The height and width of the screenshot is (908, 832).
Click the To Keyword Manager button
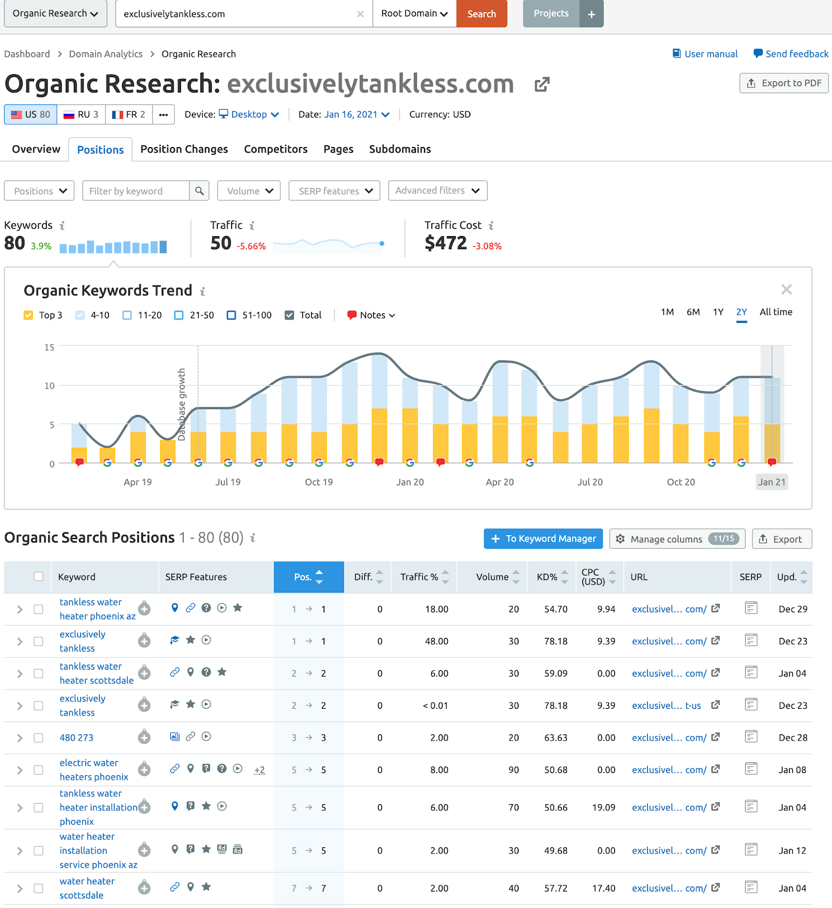pyautogui.click(x=543, y=539)
